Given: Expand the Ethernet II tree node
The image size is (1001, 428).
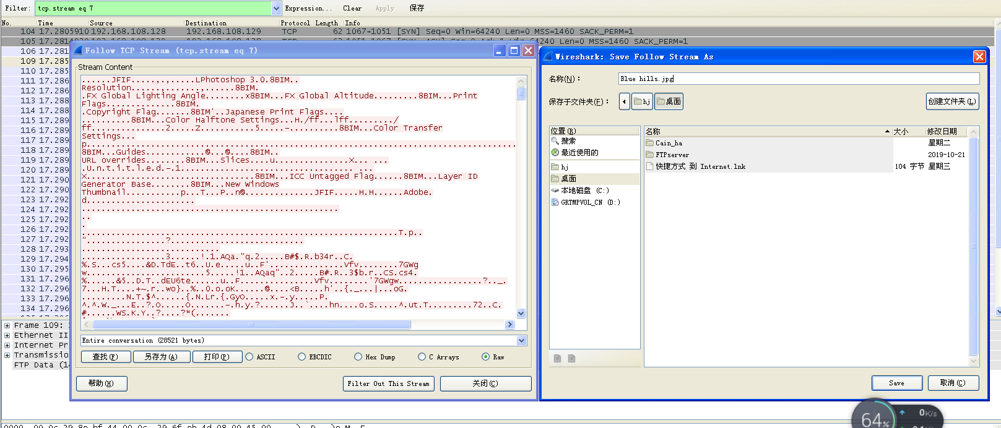Looking at the screenshot, I should (7, 335).
